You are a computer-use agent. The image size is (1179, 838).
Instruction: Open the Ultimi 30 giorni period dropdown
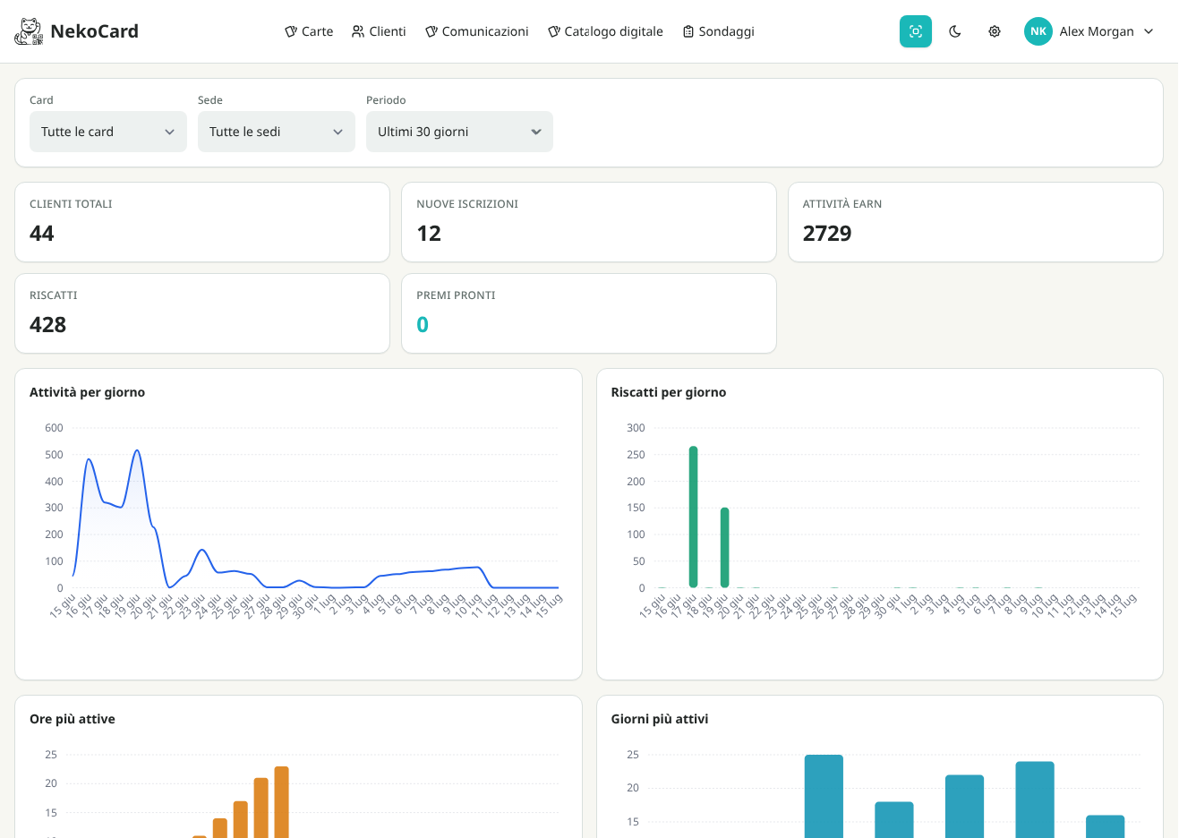point(459,132)
